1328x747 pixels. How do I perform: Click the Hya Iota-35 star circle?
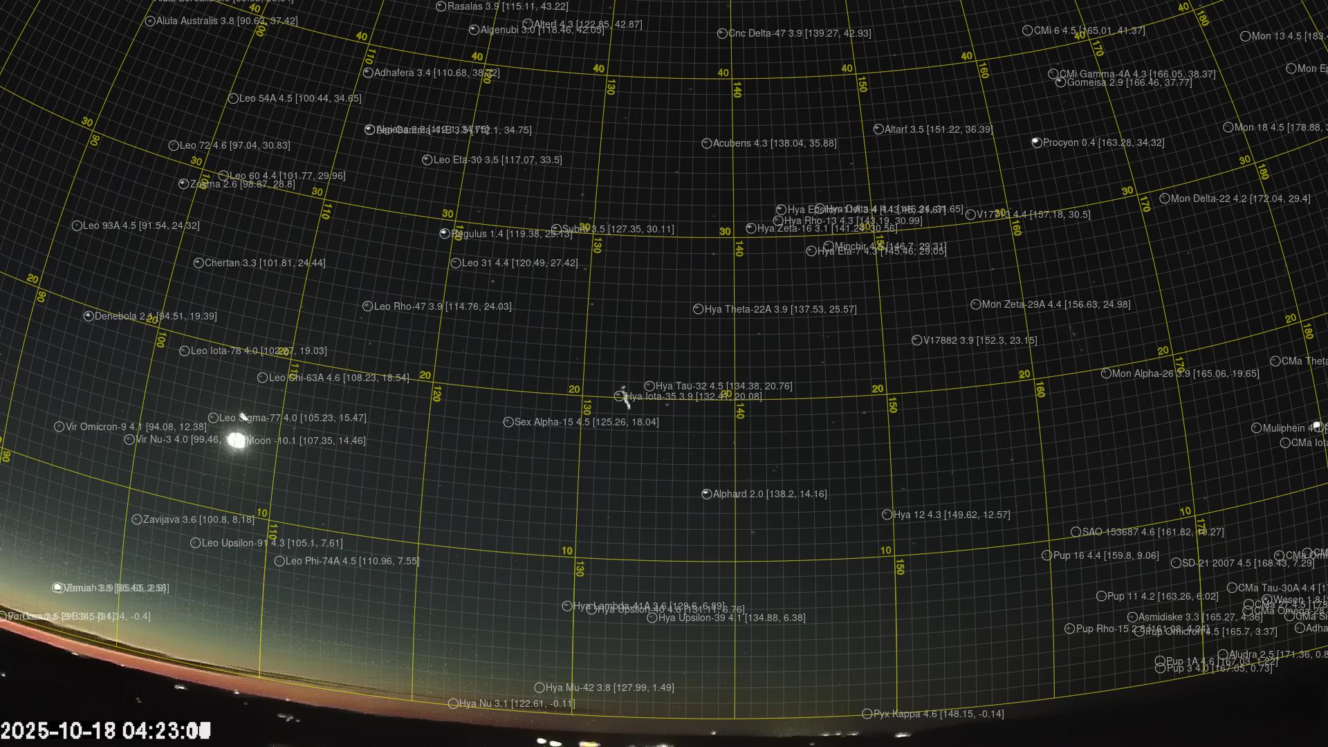[619, 396]
